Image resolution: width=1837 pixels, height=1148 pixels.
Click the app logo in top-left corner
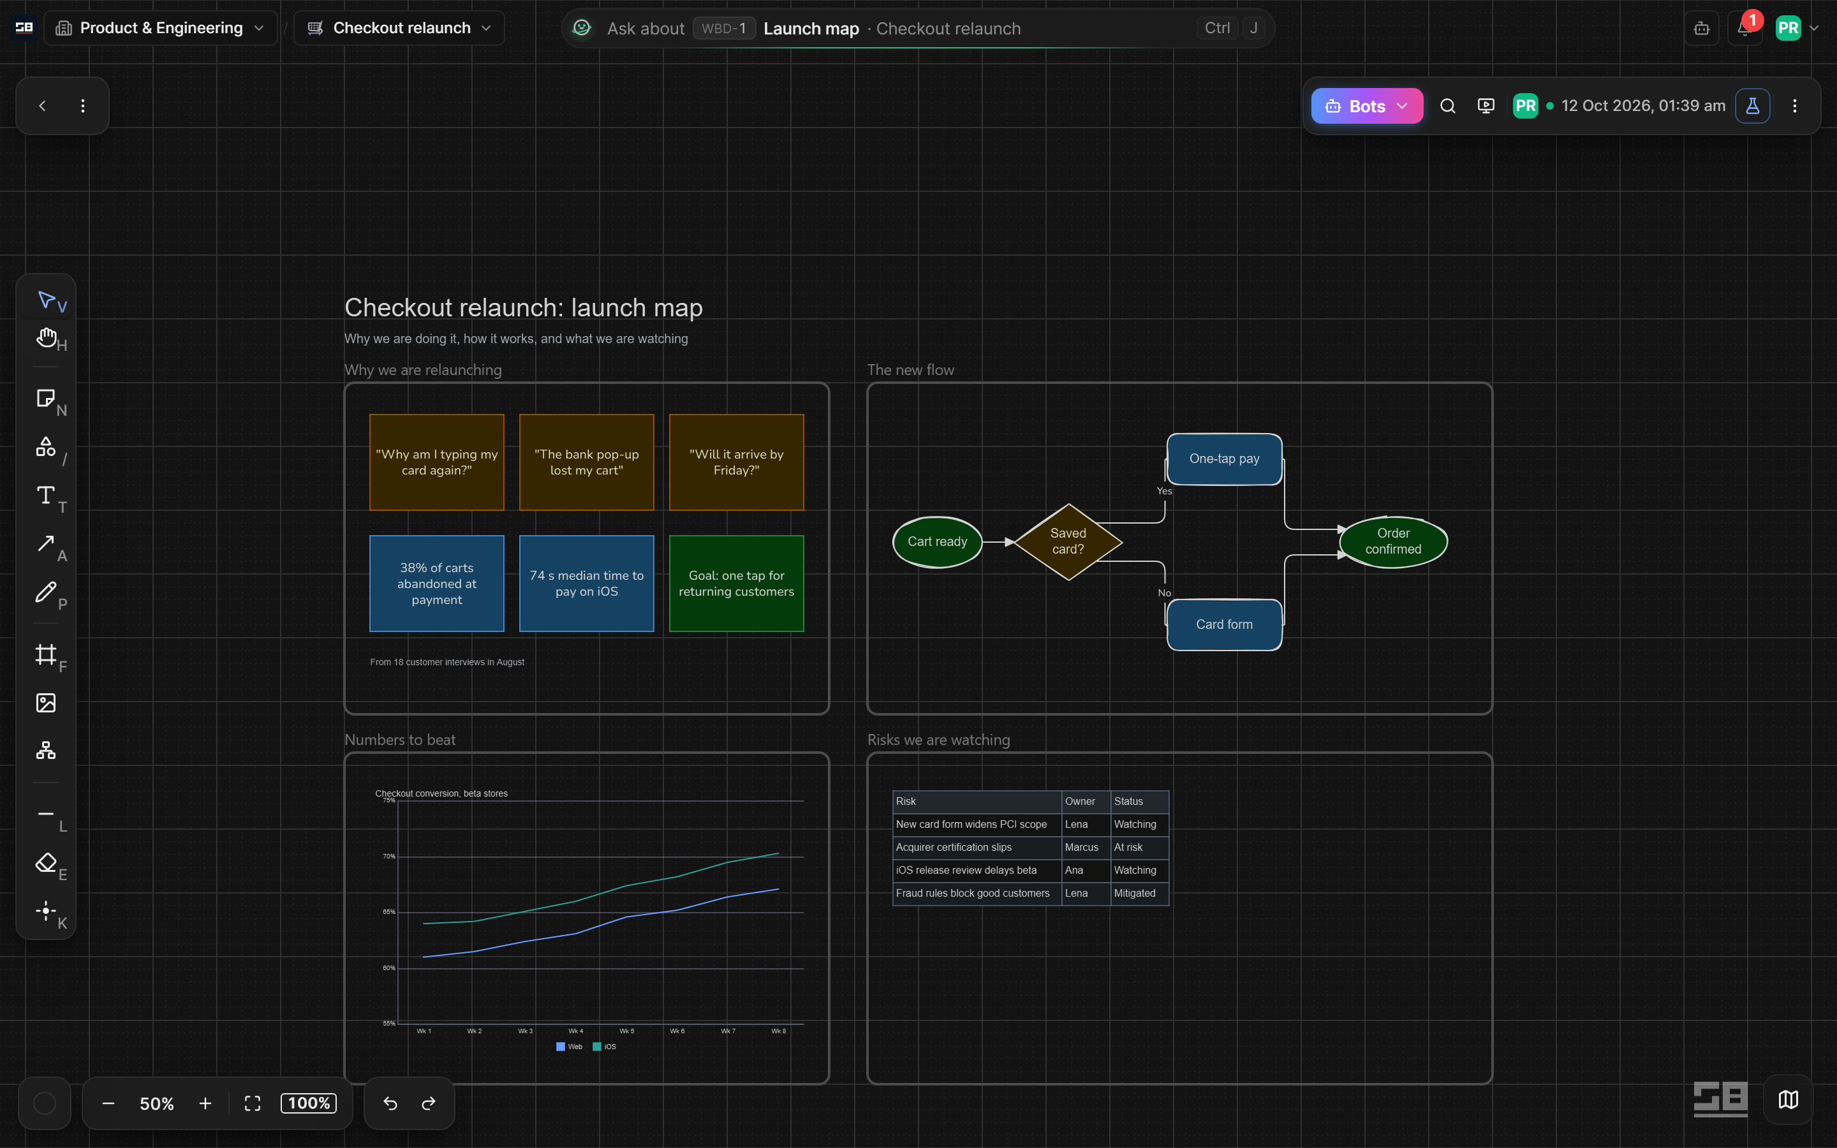point(24,28)
